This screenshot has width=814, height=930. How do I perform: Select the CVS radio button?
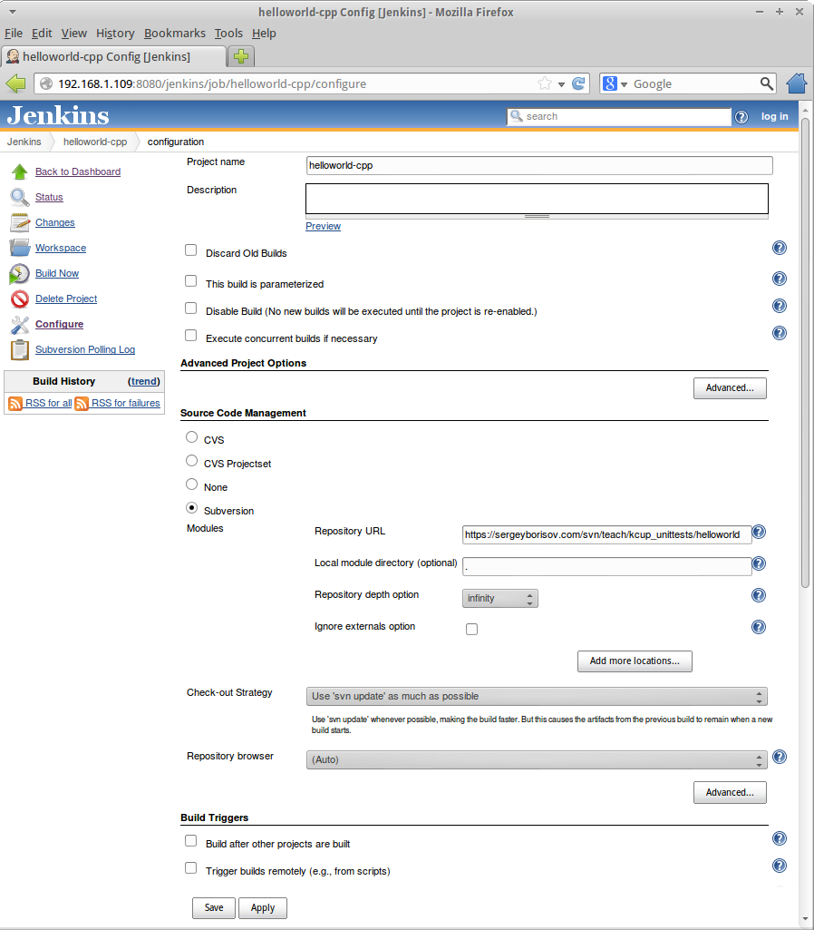click(191, 437)
